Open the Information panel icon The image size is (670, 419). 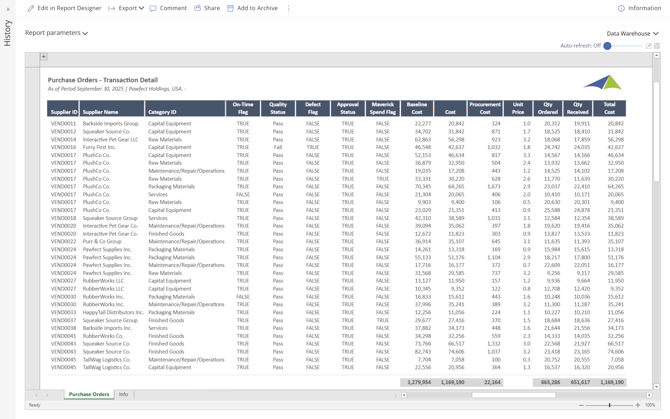(x=621, y=8)
